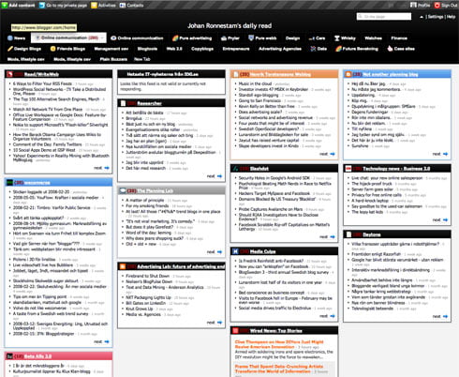Open the Entrepreneurs tab
The width and height of the screenshot is (459, 377).
coord(236,49)
